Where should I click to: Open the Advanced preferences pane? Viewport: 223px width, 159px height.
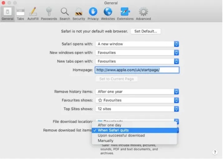(143, 14)
